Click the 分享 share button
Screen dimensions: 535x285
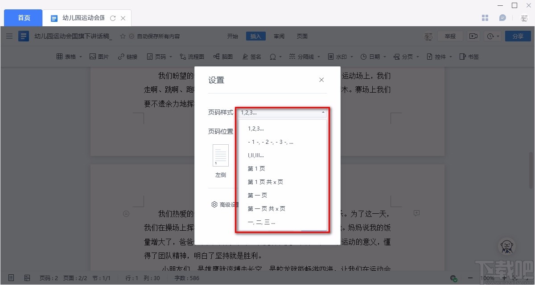(518, 36)
